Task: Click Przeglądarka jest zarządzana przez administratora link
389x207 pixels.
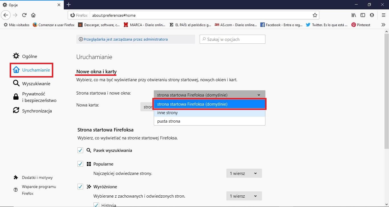Action: click(x=126, y=39)
